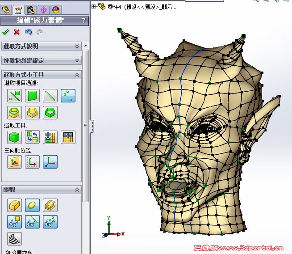Toggle edge visibility glasses icon
Screen dimensions: 292x254
click(x=33, y=222)
